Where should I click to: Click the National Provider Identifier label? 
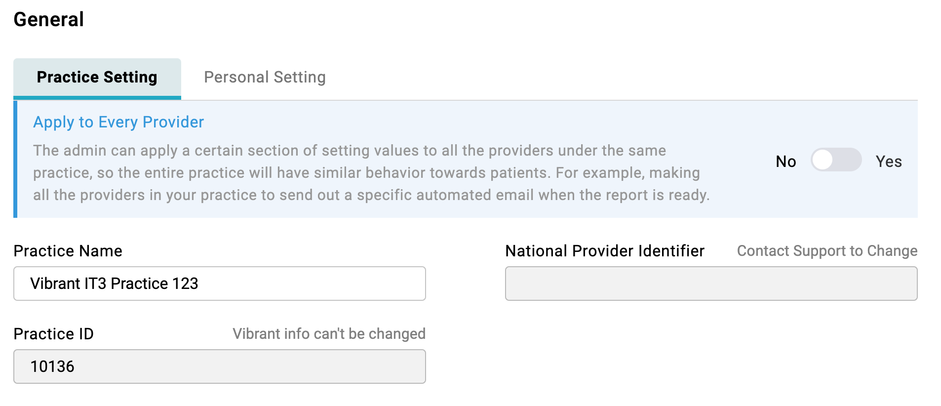point(605,251)
